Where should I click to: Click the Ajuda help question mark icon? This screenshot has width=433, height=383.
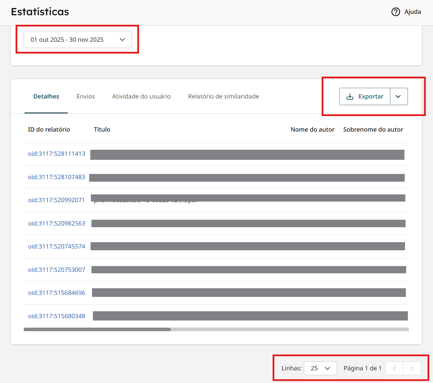coord(395,12)
